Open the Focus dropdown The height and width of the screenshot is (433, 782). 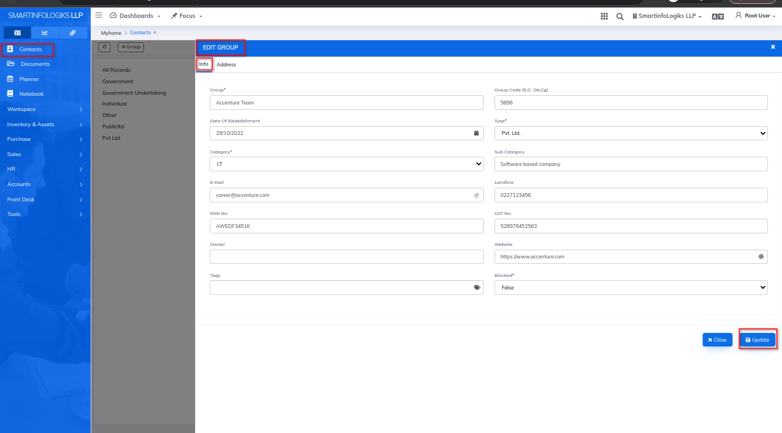click(x=186, y=16)
